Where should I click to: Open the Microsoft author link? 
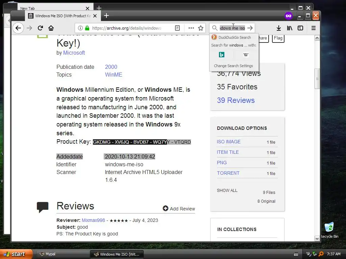(74, 53)
